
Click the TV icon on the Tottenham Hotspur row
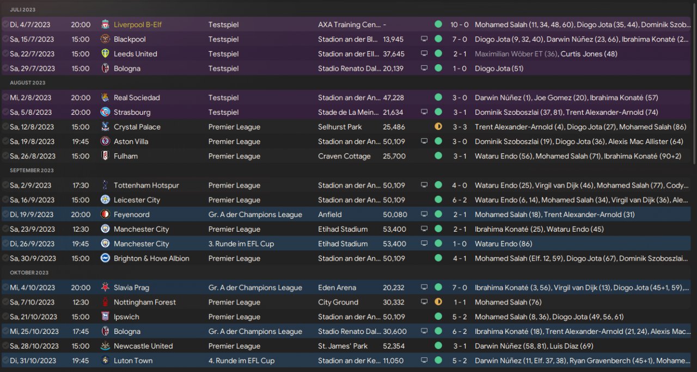pos(424,185)
